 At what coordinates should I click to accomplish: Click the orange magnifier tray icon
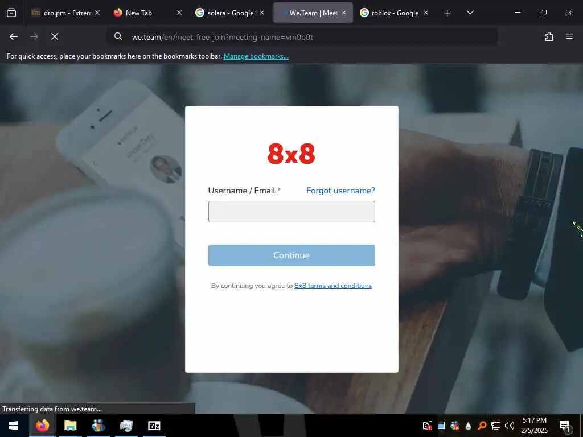click(x=482, y=426)
